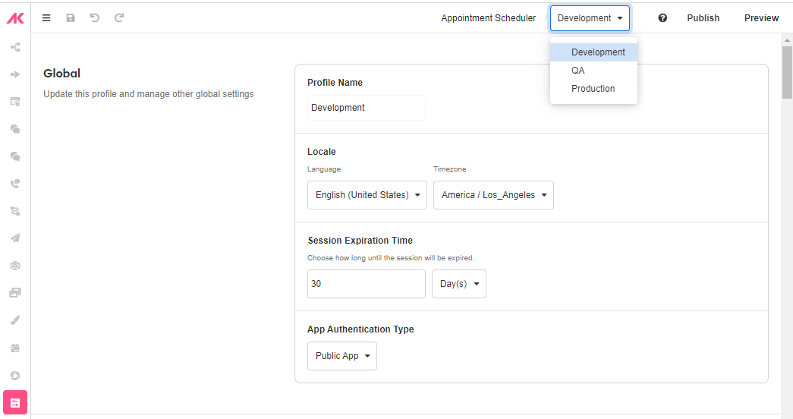Click the undo arrow icon
This screenshot has width=793, height=419.
(95, 18)
